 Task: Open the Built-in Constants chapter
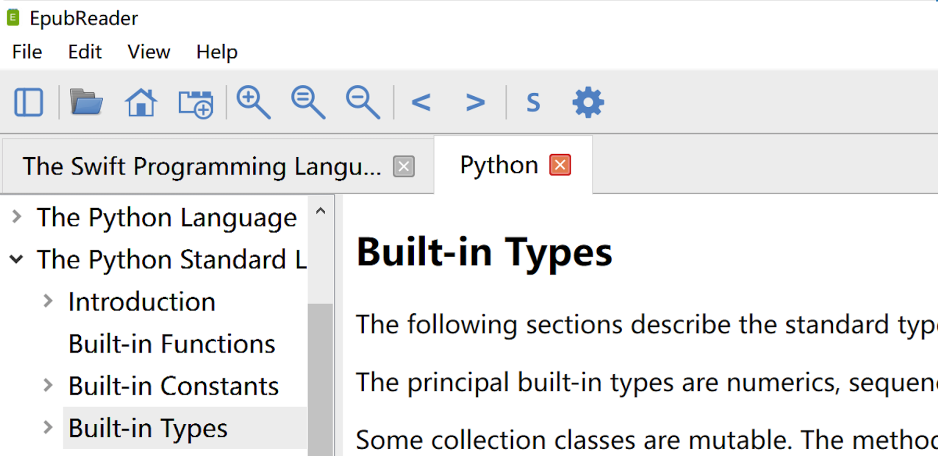click(174, 386)
